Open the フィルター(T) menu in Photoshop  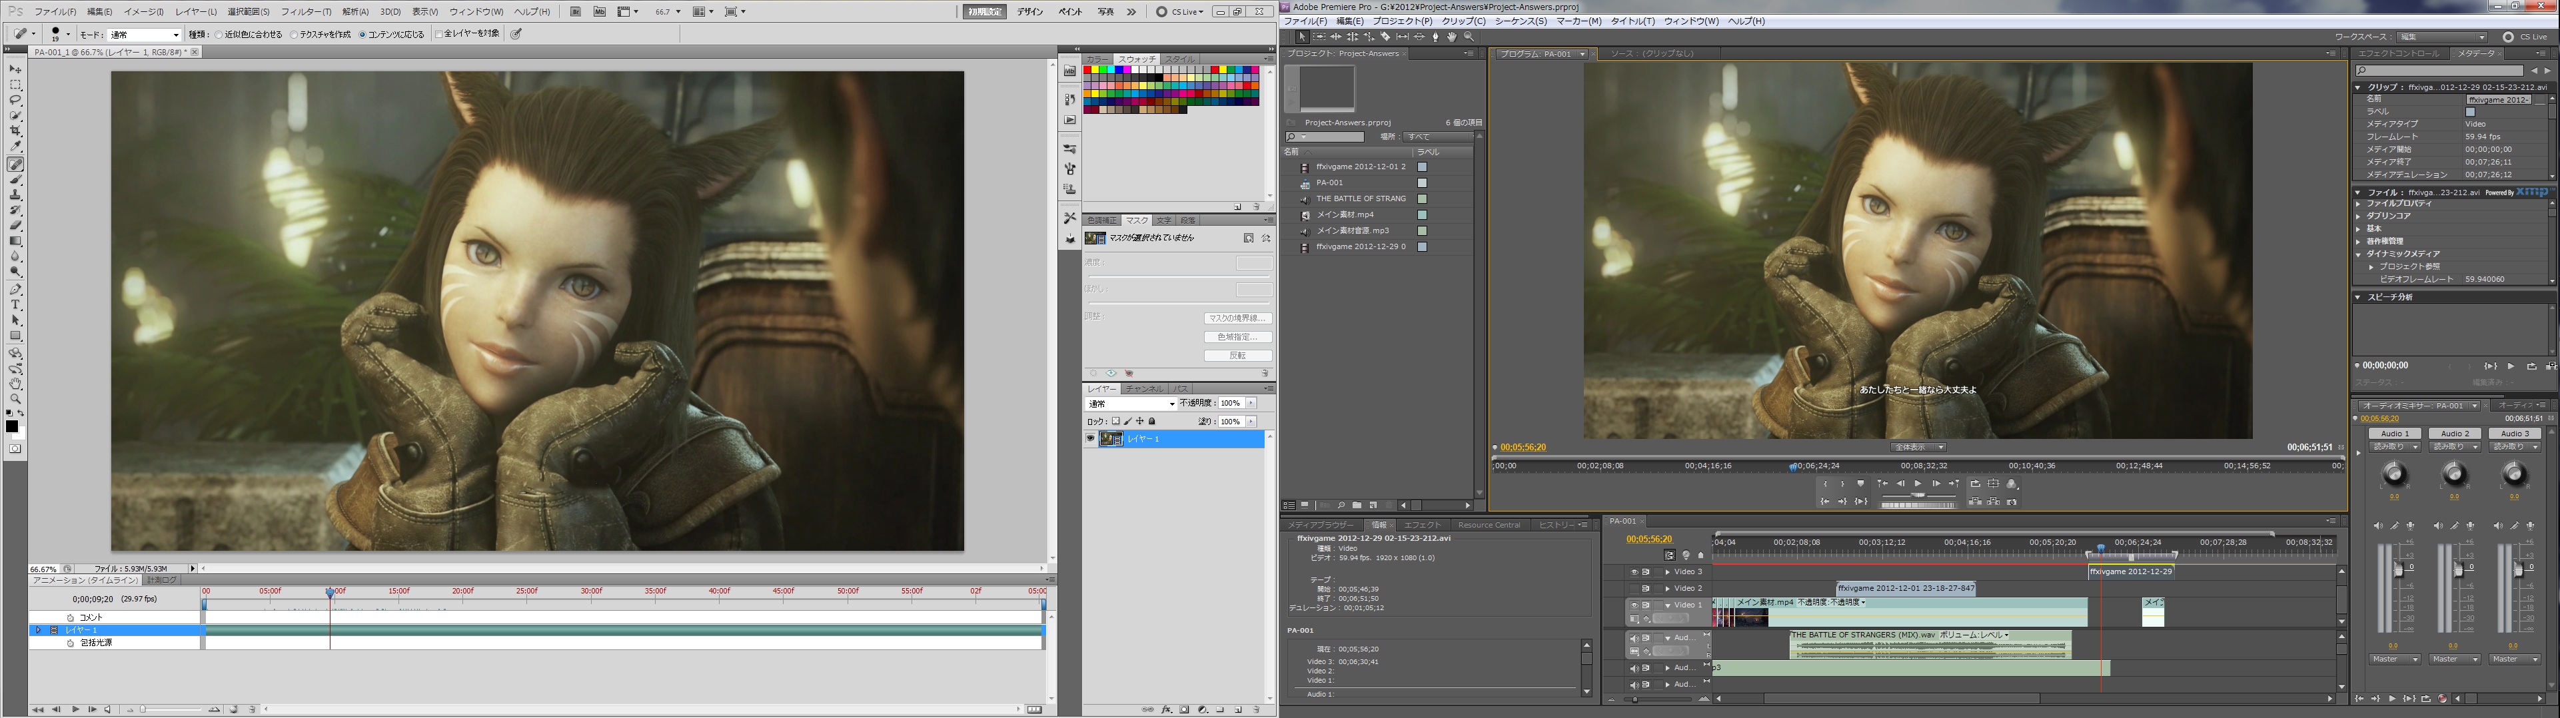point(305,12)
